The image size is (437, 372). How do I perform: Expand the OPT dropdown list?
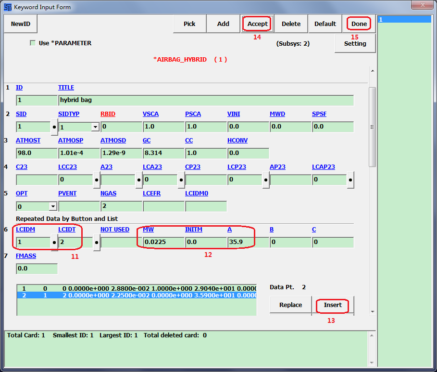click(53, 207)
